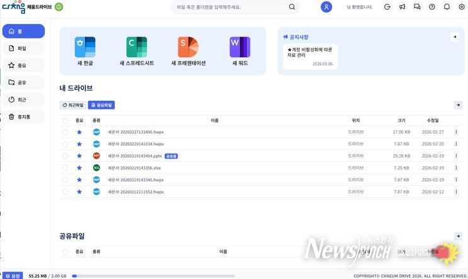
Task: Open announcements megaphone icon in header
Action: tap(402, 7)
